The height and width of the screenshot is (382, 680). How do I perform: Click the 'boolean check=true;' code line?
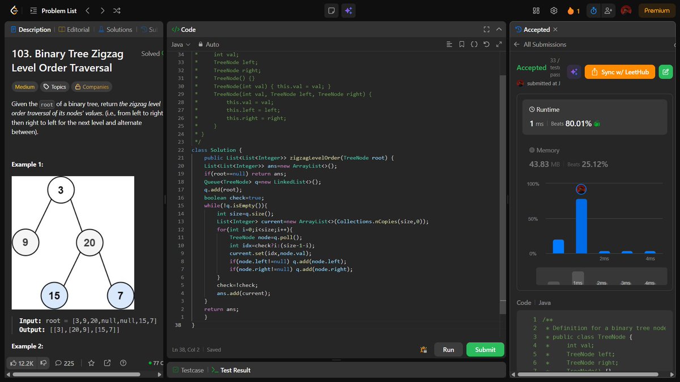click(233, 198)
